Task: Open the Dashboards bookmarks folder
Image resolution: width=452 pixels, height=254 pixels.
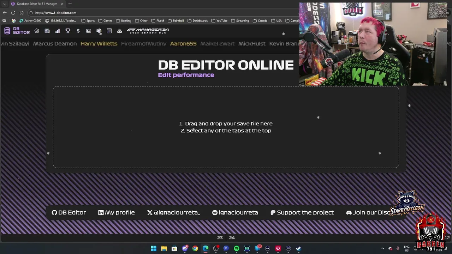Action: pos(197,20)
